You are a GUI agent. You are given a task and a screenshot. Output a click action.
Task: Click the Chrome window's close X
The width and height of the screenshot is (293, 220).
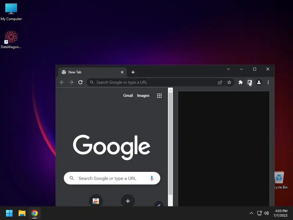(268, 69)
